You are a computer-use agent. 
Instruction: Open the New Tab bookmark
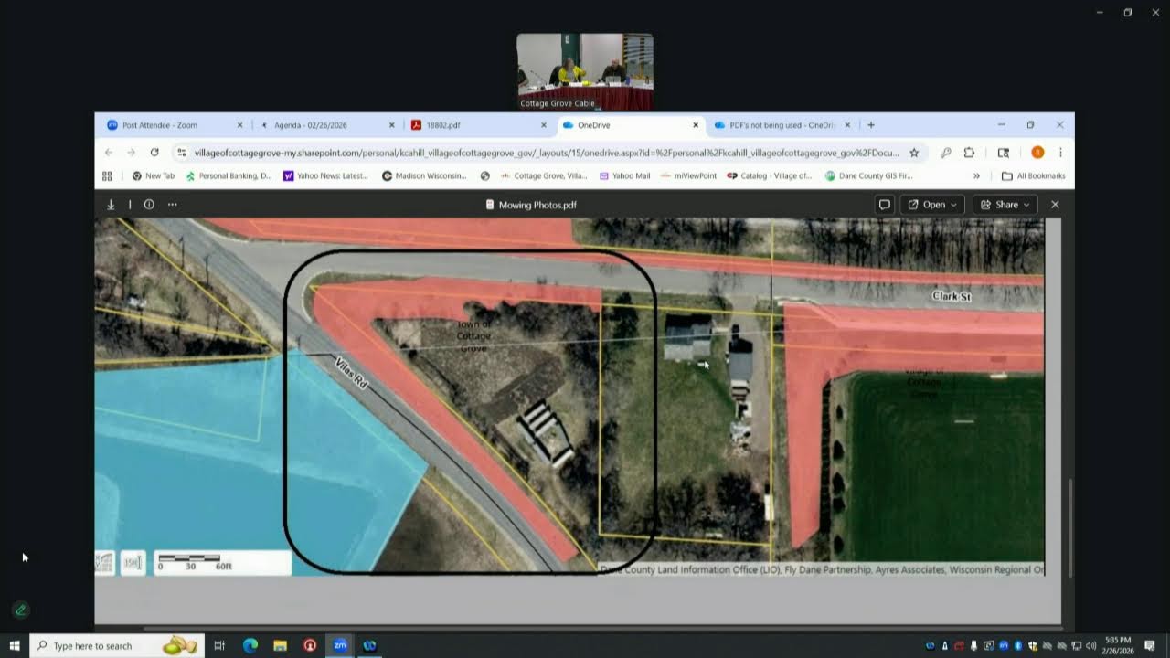pos(154,175)
